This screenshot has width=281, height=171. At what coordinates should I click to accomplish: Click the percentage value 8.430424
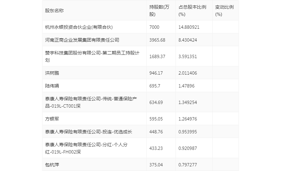[188, 40]
